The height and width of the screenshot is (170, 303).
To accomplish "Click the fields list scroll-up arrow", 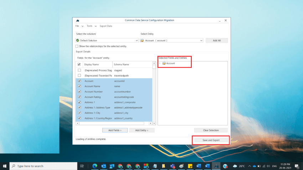I will [154, 63].
